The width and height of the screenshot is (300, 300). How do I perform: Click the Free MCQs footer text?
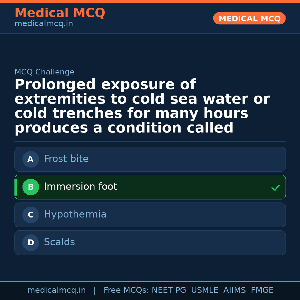[x=126, y=290]
